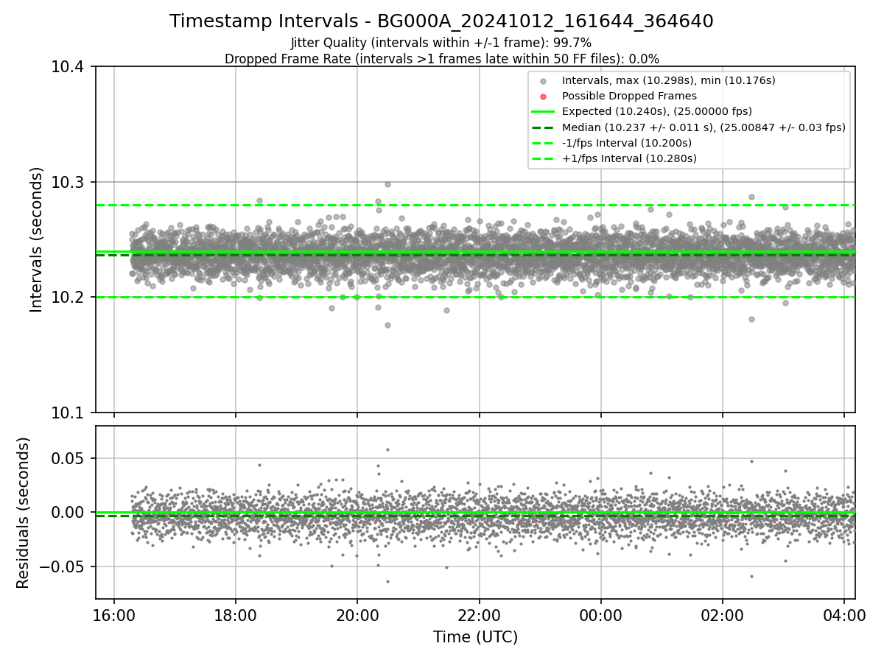Image resolution: width=884 pixels, height=663 pixels.
Task: Click the 10.1 y-axis tick label
Action: point(69,413)
